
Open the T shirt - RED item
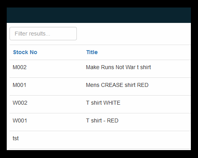[102, 120]
